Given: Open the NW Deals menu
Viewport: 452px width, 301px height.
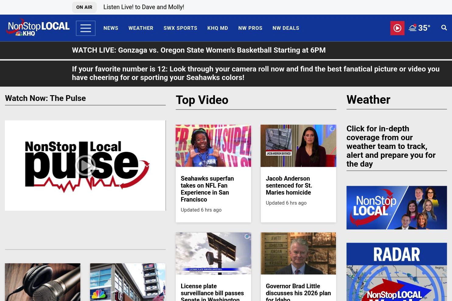Looking at the screenshot, I should [x=286, y=28].
